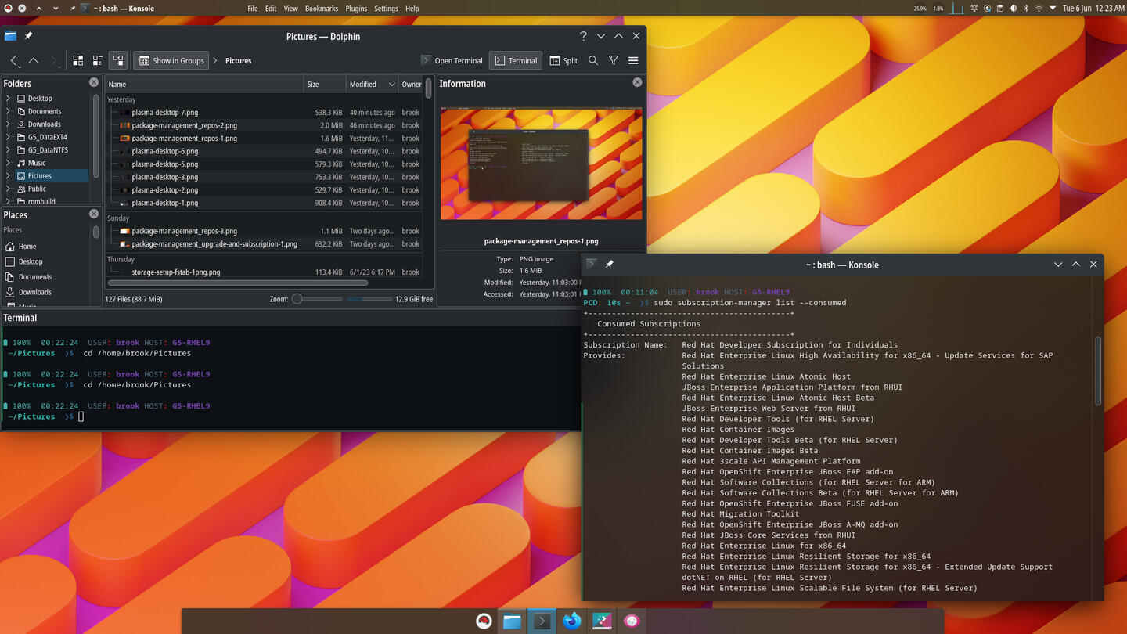The height and width of the screenshot is (634, 1127).
Task: Close the Places panel
Action: click(94, 214)
